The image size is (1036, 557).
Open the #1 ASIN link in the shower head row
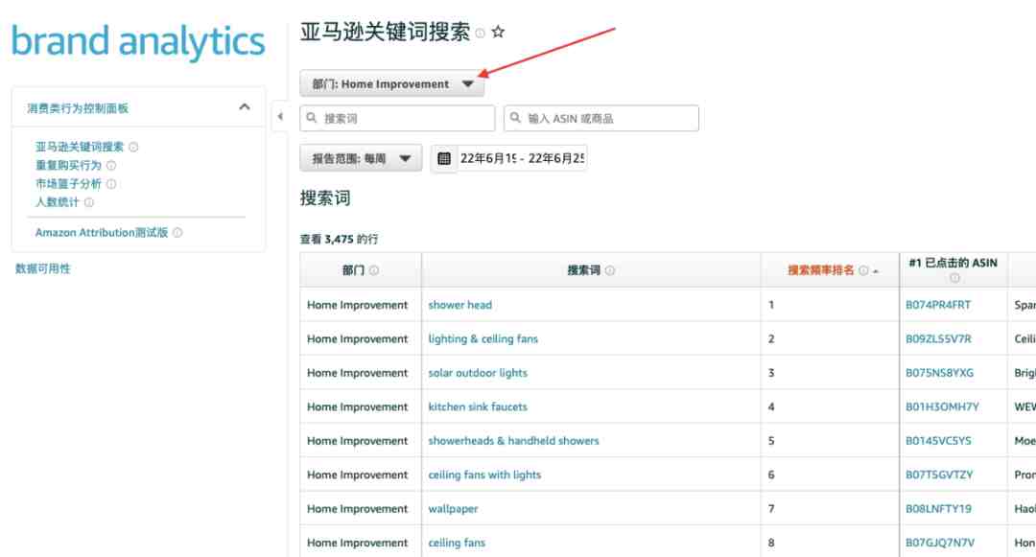[938, 305]
